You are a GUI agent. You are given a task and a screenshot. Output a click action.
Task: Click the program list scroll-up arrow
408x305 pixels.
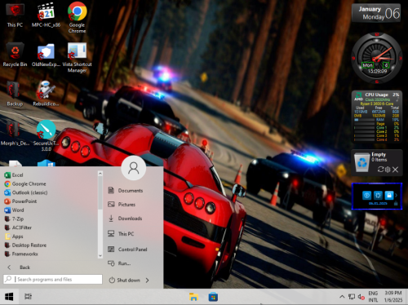pos(100,174)
